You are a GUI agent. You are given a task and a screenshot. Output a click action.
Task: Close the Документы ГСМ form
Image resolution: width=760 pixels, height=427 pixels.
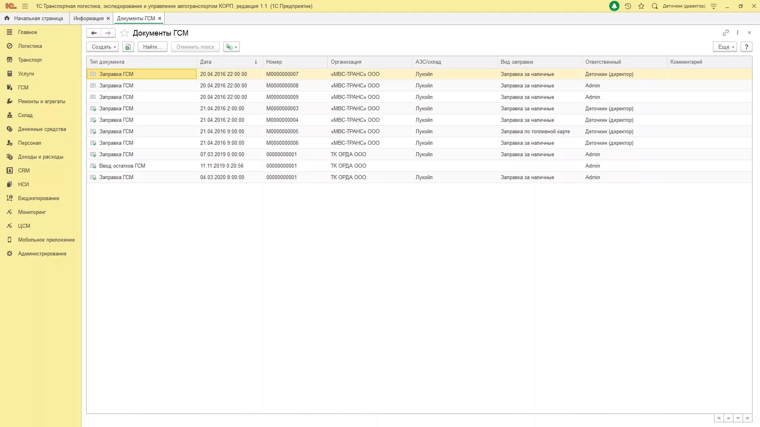(749, 32)
